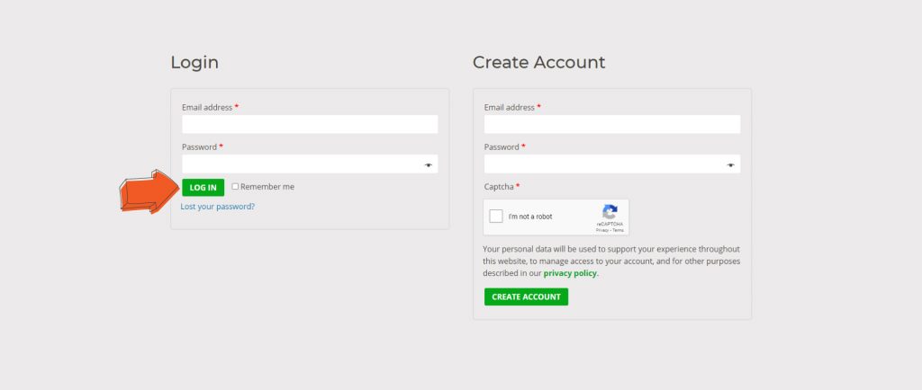Check the I'm not a robot box
Image resolution: width=922 pixels, height=390 pixels.
point(496,217)
